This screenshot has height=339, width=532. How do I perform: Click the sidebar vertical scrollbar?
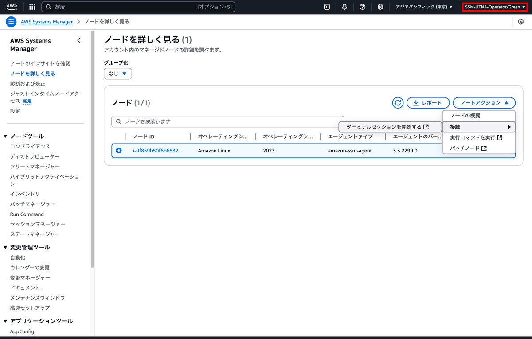pyautogui.click(x=92, y=149)
